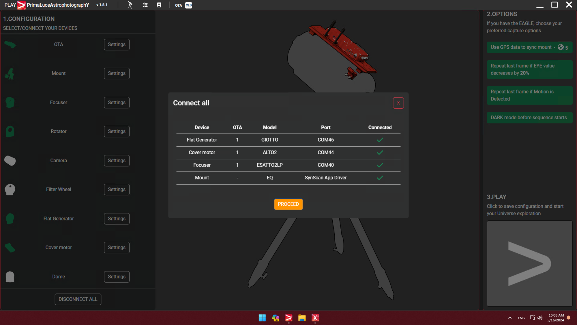Click the Focuser connected checkmark
The width and height of the screenshot is (577, 325).
[x=380, y=165]
